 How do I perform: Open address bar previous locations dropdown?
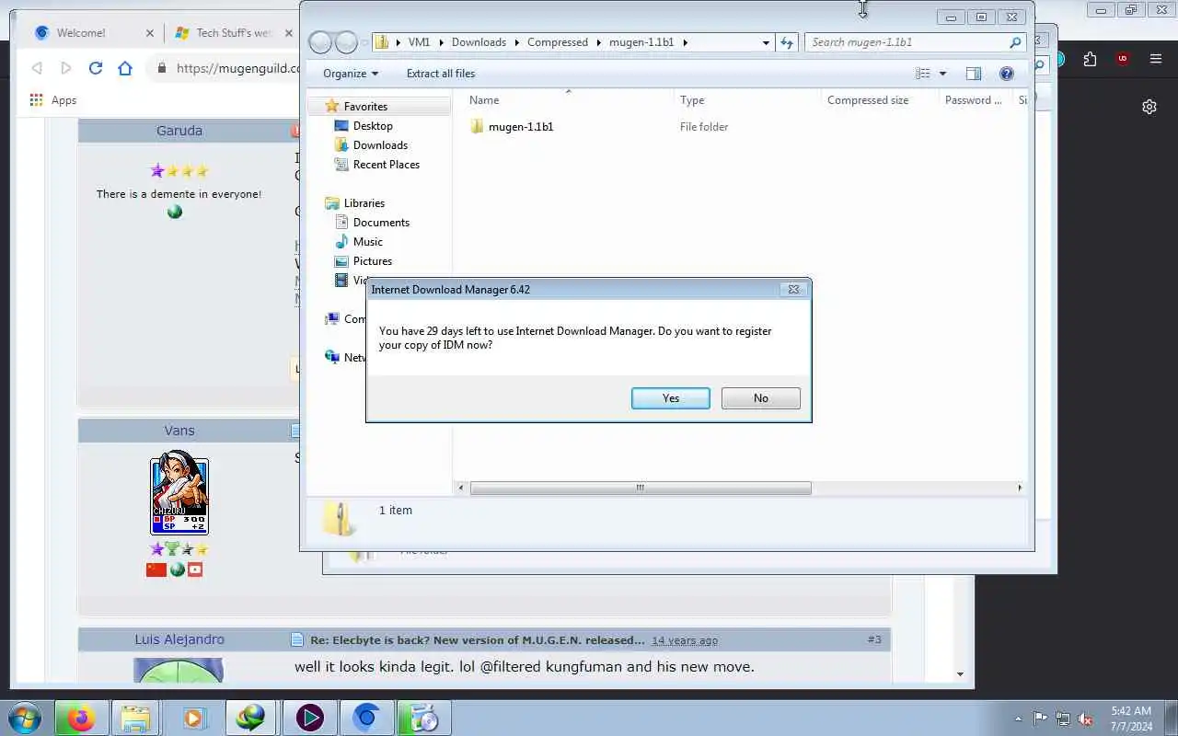766,42
